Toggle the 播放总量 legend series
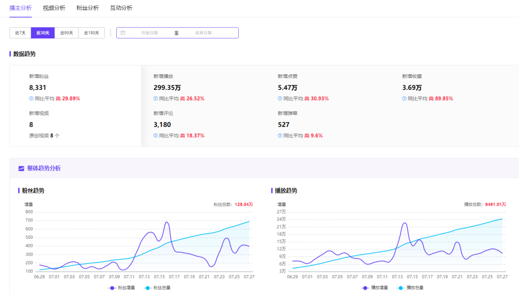 point(410,288)
